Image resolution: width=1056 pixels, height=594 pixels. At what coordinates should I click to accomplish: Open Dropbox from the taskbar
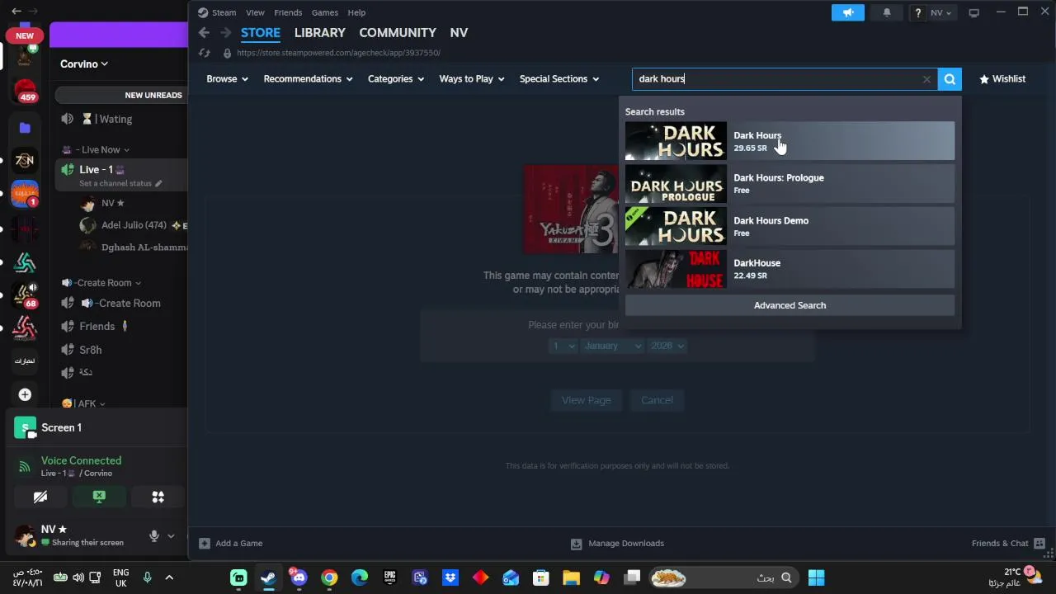click(x=450, y=577)
